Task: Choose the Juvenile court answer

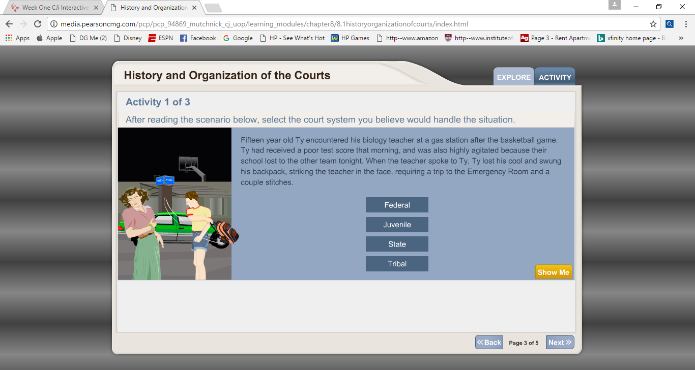Action: tap(397, 225)
